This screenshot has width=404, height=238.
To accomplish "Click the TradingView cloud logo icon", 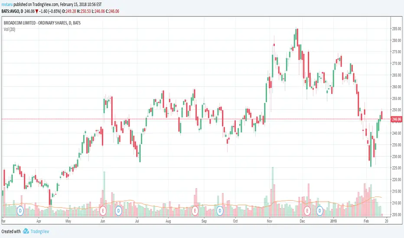I will point(26,231).
